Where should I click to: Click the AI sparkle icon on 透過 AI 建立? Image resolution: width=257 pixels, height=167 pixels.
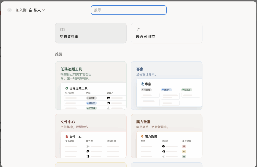(x=138, y=29)
